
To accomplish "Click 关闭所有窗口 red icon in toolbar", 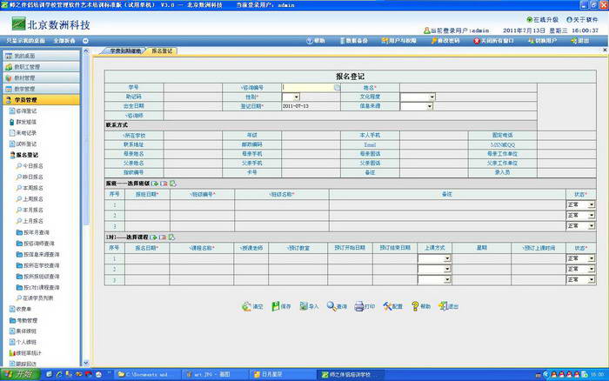I will (477, 41).
